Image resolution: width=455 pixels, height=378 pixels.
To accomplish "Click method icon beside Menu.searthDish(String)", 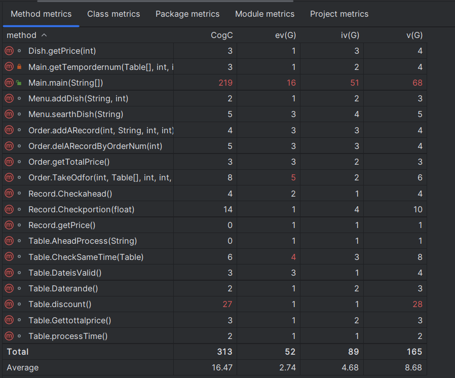I will coord(9,114).
